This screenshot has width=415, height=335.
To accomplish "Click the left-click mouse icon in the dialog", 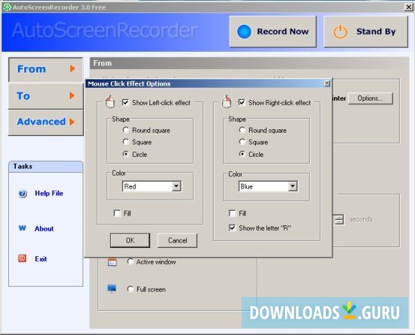I will pos(110,102).
